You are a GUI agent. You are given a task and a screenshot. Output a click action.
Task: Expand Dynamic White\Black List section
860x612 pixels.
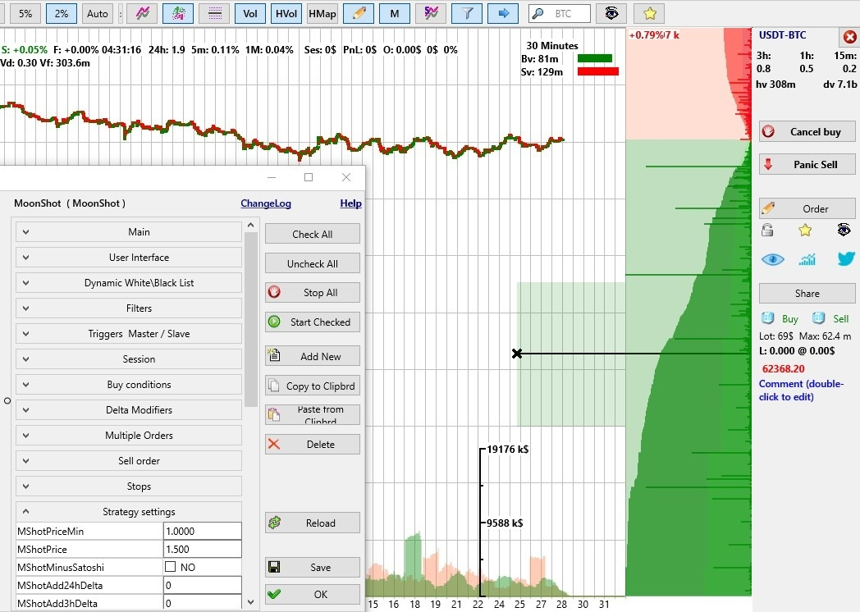click(129, 283)
